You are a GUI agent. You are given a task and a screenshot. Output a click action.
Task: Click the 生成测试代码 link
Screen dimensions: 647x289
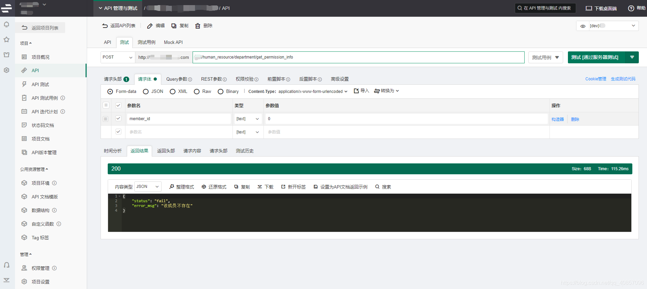pos(623,79)
